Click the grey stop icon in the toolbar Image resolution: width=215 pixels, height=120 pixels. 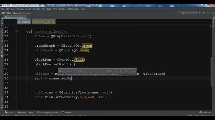coord(208,13)
